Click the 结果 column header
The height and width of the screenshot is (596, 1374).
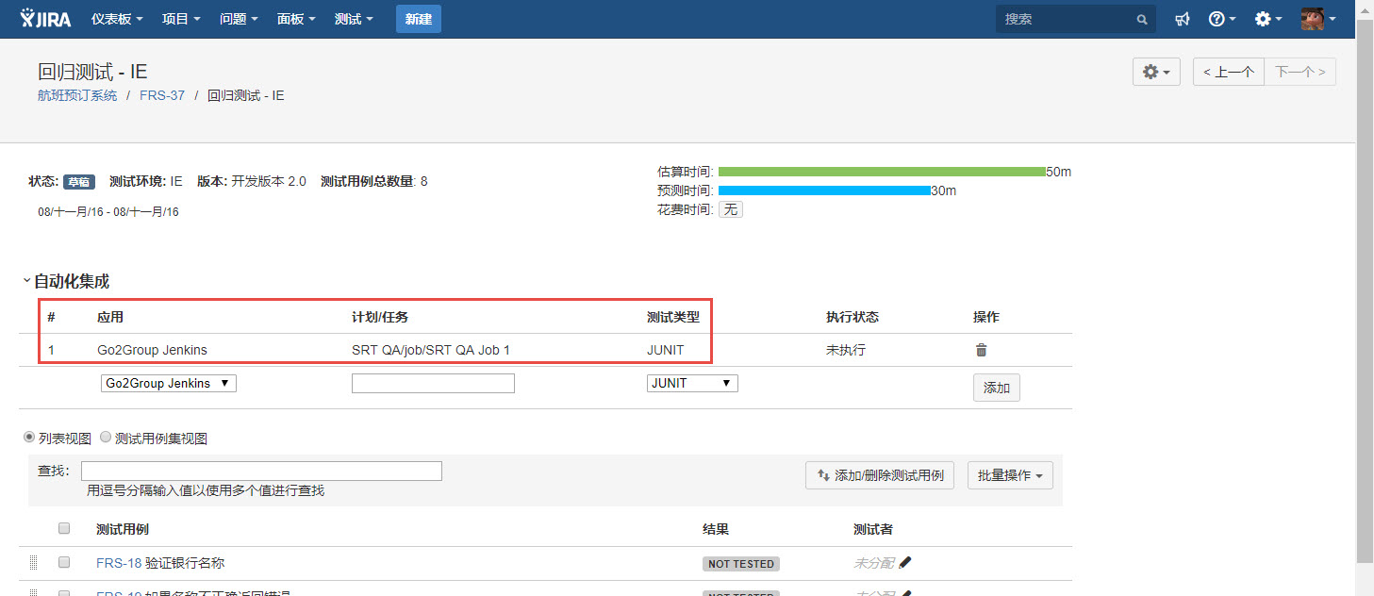coord(716,529)
